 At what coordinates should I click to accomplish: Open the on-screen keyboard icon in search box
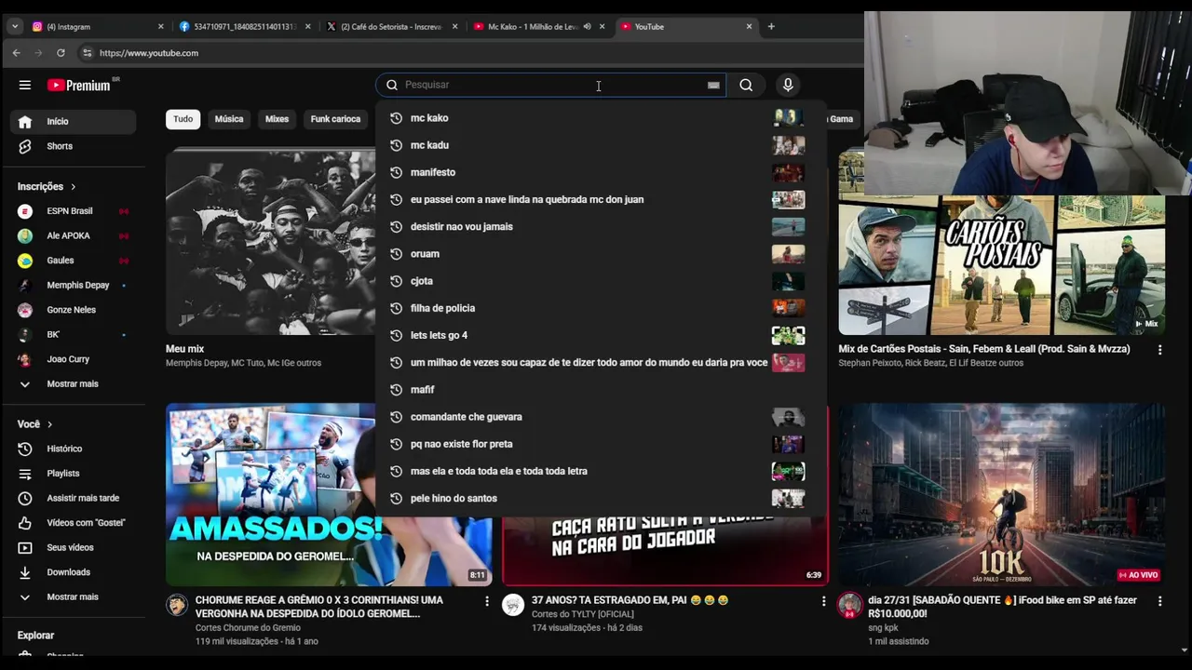tap(713, 85)
